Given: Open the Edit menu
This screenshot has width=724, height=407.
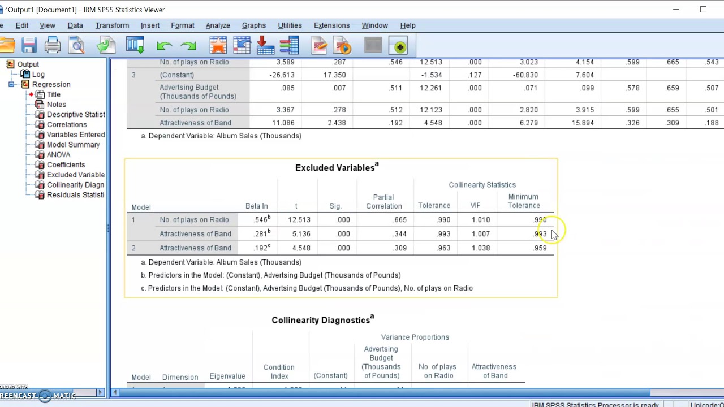Looking at the screenshot, I should [x=22, y=25].
